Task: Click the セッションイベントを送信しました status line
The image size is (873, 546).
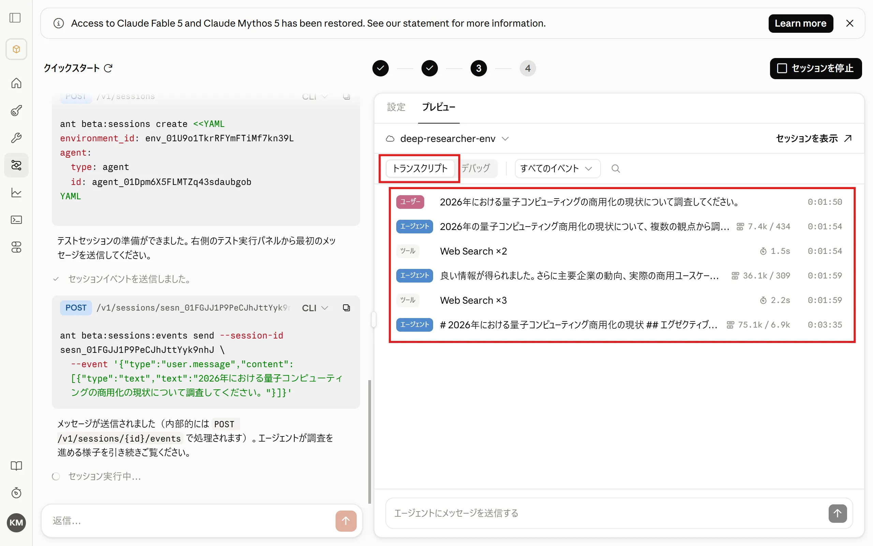Action: coord(129,279)
